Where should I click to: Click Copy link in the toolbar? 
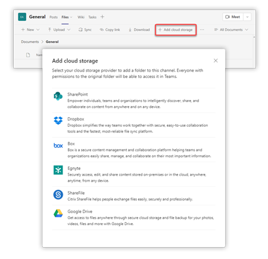coord(110,30)
